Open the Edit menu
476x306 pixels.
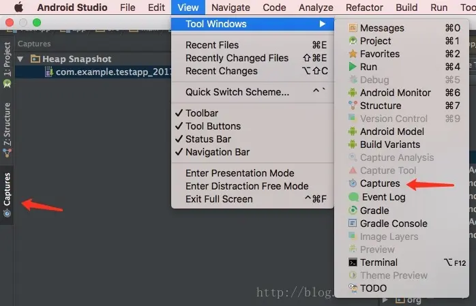click(156, 7)
